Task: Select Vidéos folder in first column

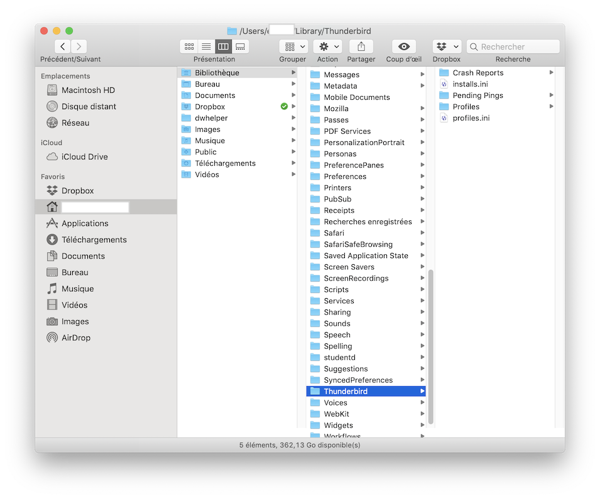Action: pos(238,174)
